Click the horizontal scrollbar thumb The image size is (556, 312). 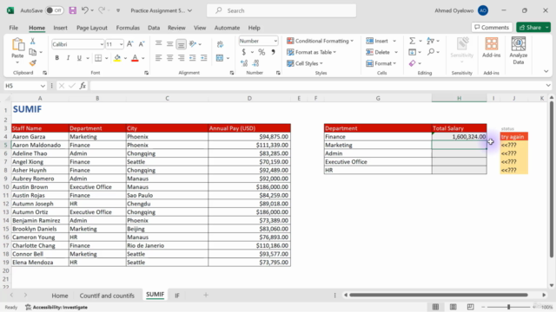438,295
